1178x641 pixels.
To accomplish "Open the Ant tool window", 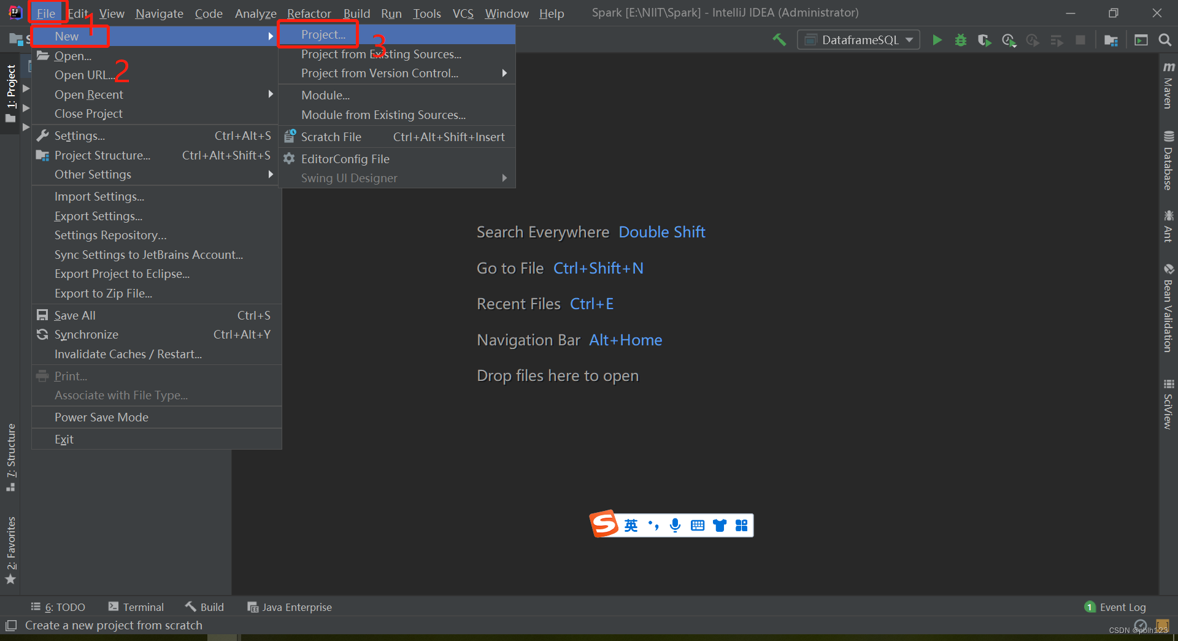I will (1168, 226).
